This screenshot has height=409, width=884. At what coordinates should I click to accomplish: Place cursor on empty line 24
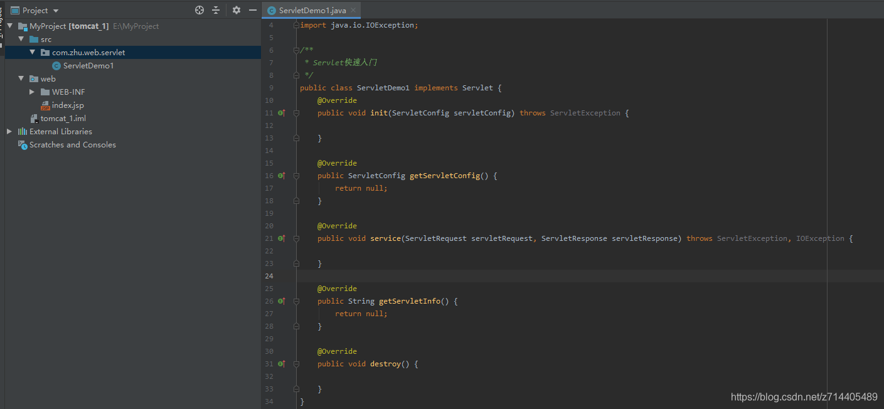(590, 276)
